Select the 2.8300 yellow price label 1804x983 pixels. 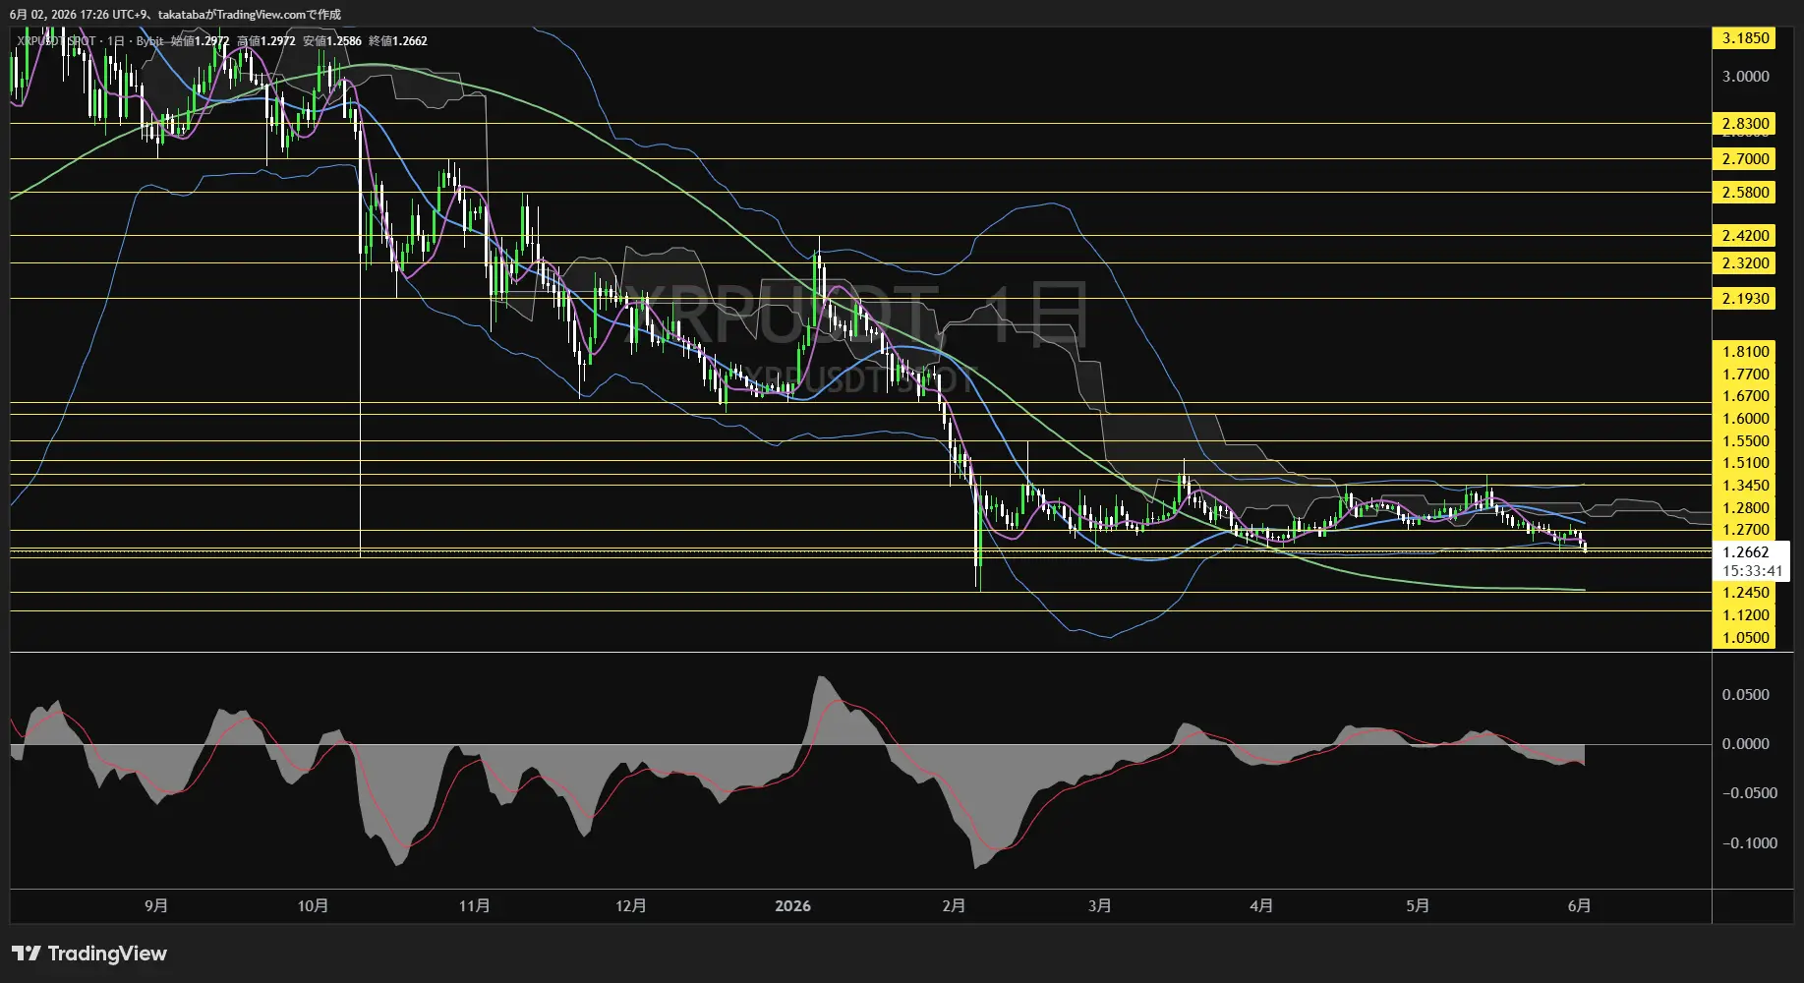coord(1745,124)
